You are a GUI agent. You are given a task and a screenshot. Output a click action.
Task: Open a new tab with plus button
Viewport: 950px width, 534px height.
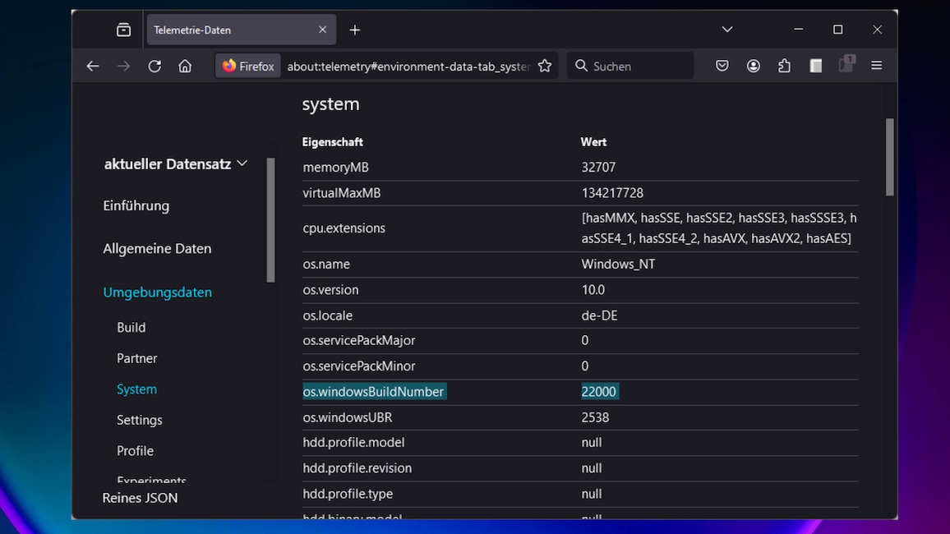[x=354, y=30]
